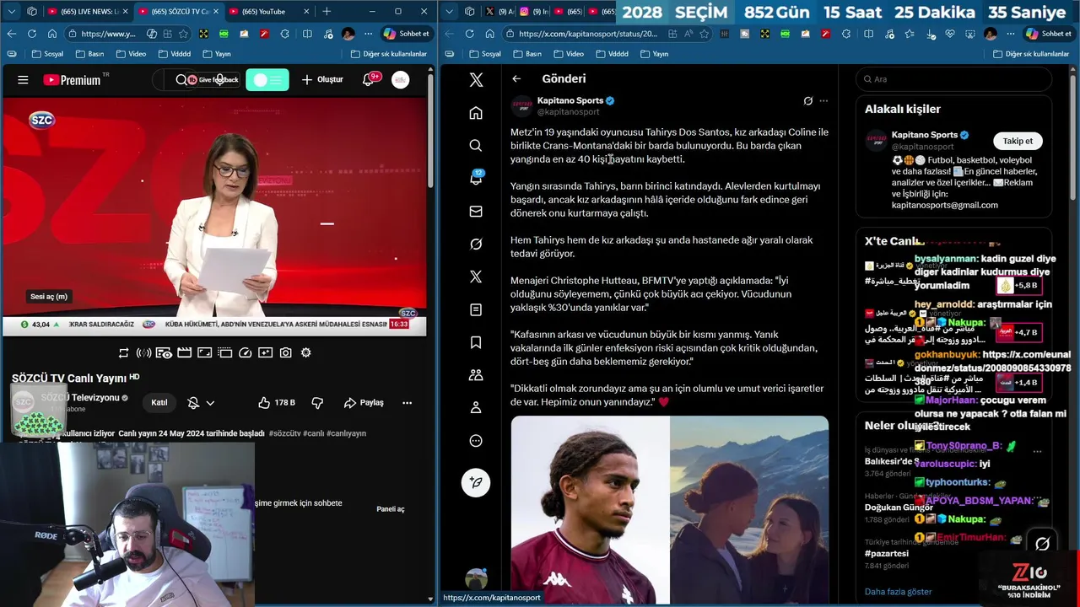Open X notifications in the sidebar
Screen dimensions: 1080x607
(x=476, y=178)
